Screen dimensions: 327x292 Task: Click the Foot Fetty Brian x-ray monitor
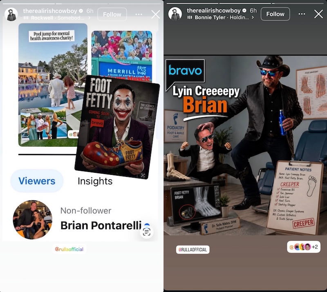(196, 205)
